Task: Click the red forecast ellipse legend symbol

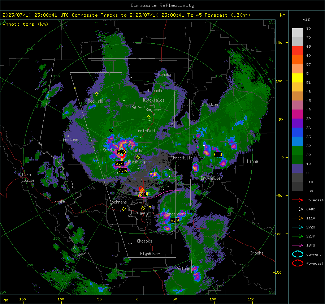Action: coord(298,263)
